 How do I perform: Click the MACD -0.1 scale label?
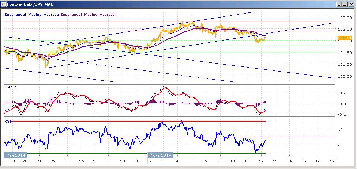tap(342, 114)
